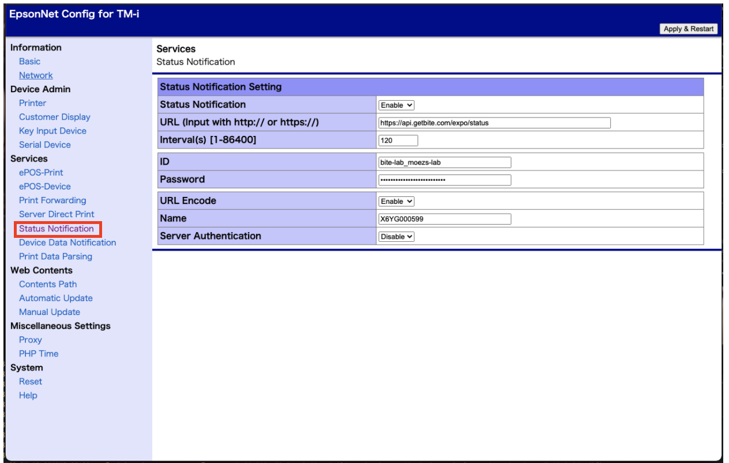729x463 pixels.
Task: Focus the Interval(s) input field
Action: coord(398,140)
